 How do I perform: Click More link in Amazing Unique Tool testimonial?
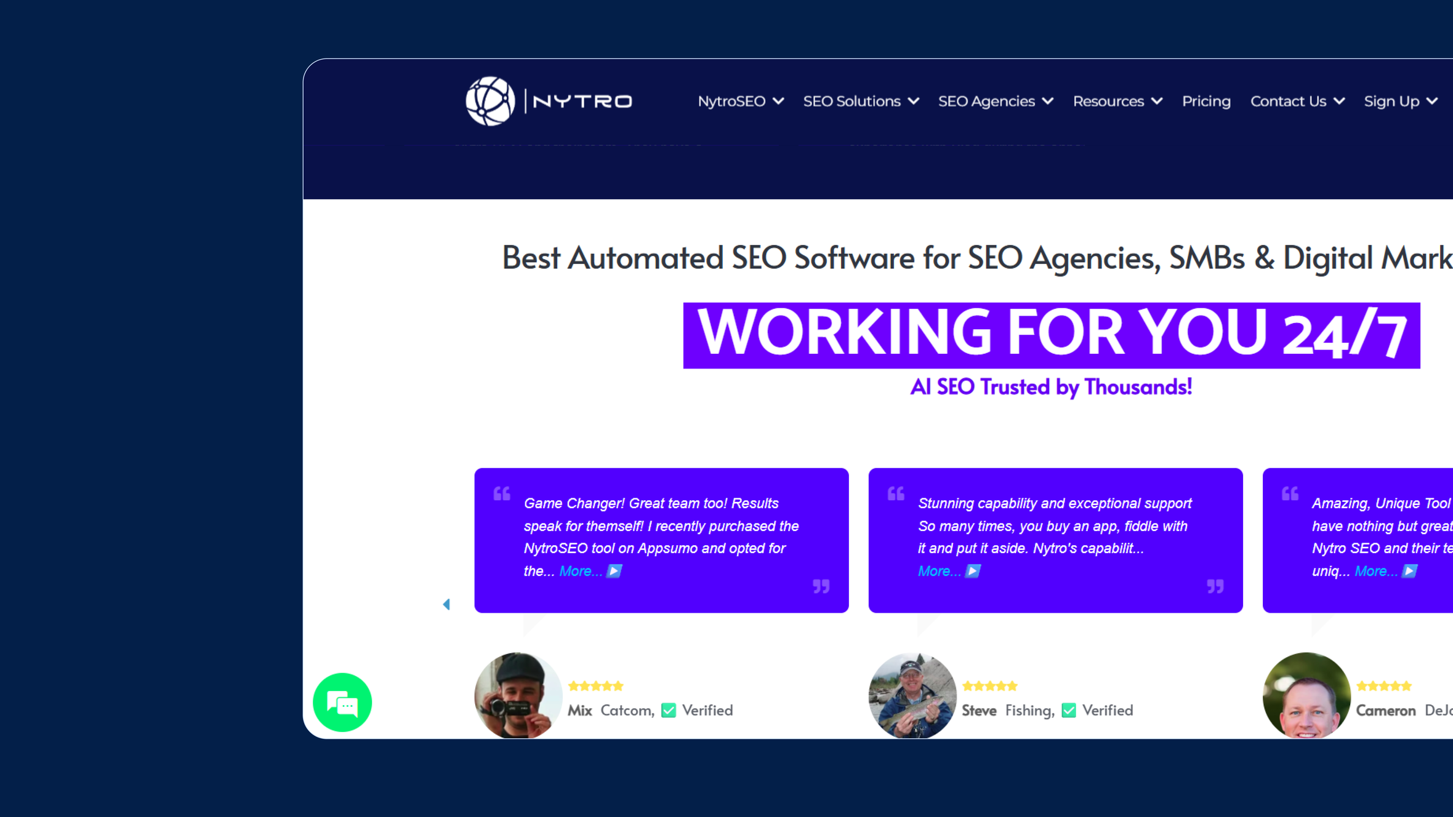pyautogui.click(x=1375, y=572)
